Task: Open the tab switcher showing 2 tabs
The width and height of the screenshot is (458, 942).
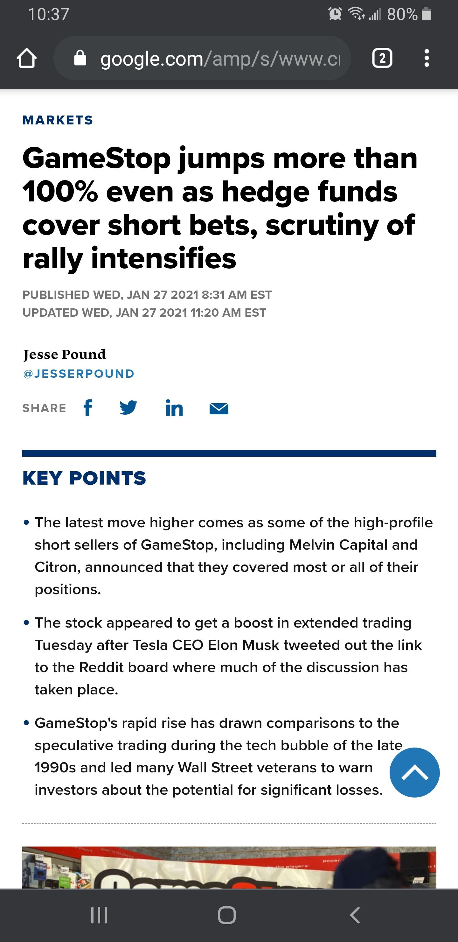Action: pyautogui.click(x=382, y=59)
